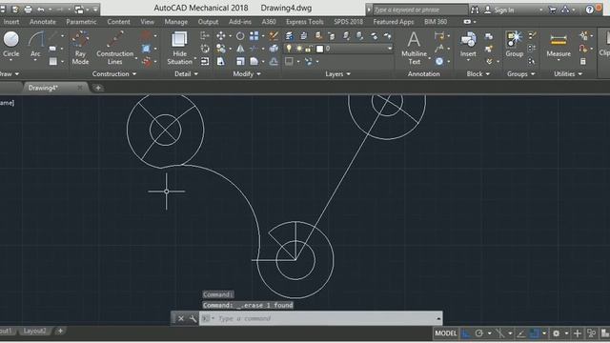Open workspace settings gear in status bar
Viewport: 610px width, 343px height.
point(556,333)
